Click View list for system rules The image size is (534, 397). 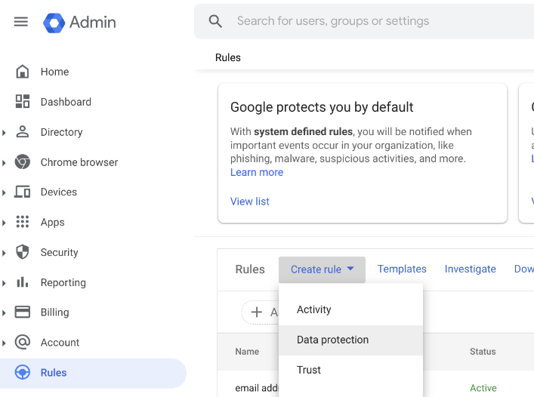(250, 202)
